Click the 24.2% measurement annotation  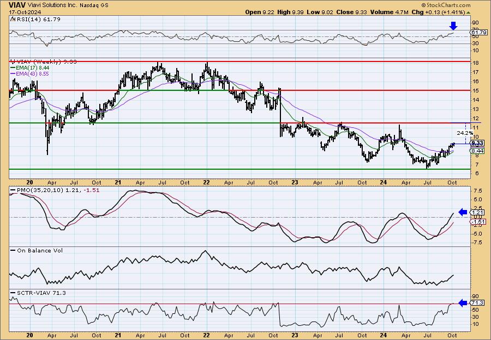(464, 133)
